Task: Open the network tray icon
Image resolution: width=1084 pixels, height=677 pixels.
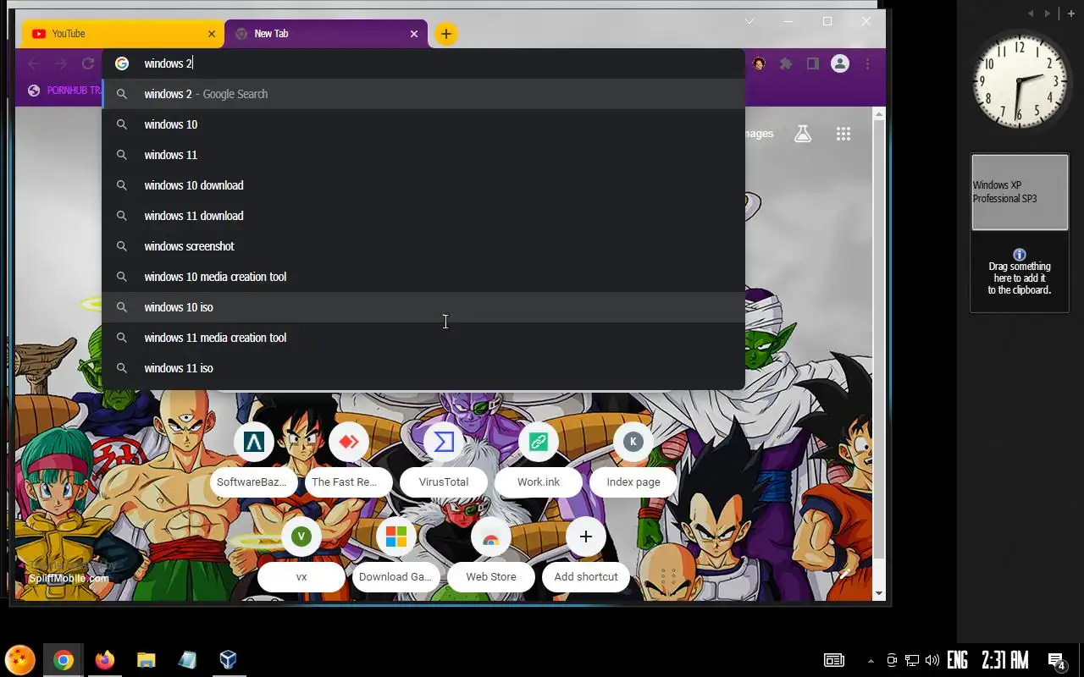Action: [x=912, y=660]
